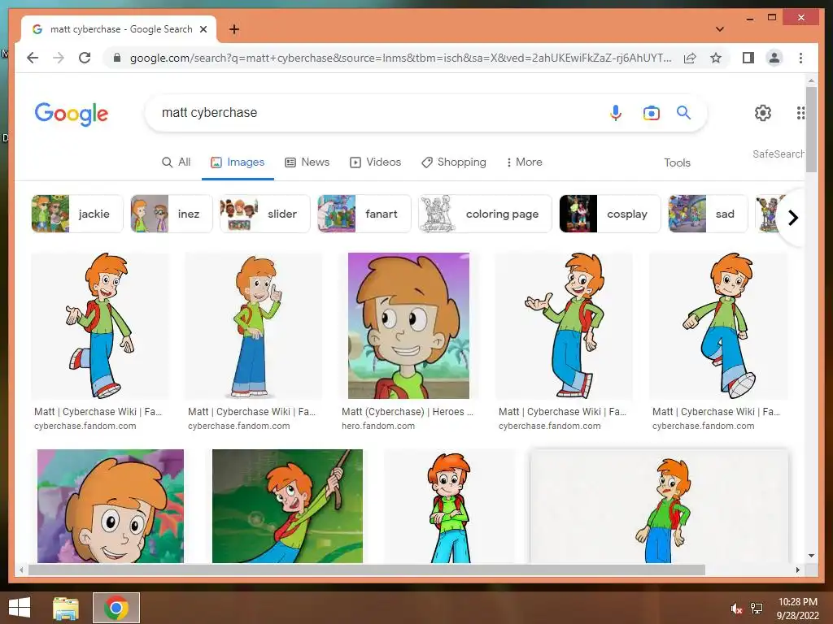Start voice search with microphone
This screenshot has height=624, width=833.
(x=615, y=112)
